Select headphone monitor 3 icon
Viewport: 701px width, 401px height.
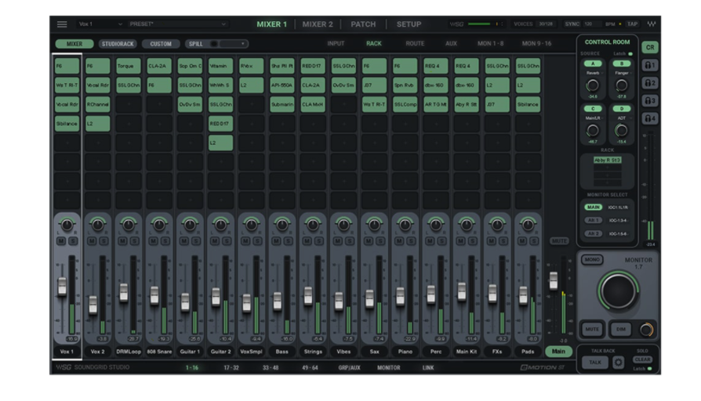[649, 101]
